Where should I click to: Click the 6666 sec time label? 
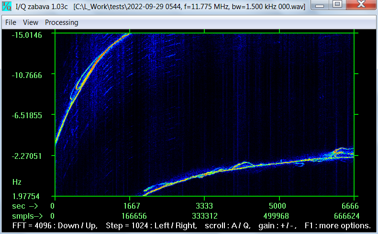(350, 206)
